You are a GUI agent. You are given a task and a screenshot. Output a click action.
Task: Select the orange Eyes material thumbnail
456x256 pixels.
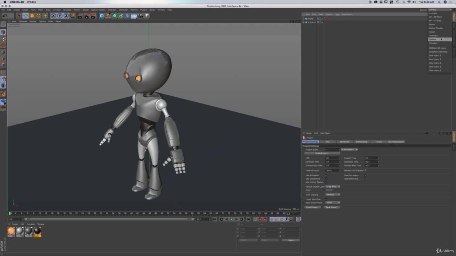click(11, 231)
